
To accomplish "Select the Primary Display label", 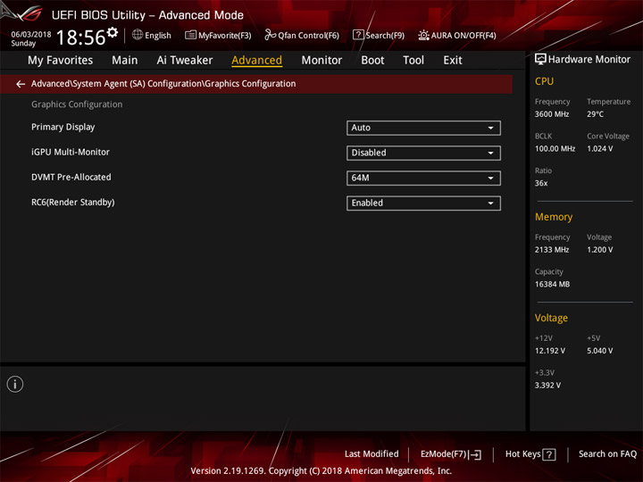I will (63, 127).
